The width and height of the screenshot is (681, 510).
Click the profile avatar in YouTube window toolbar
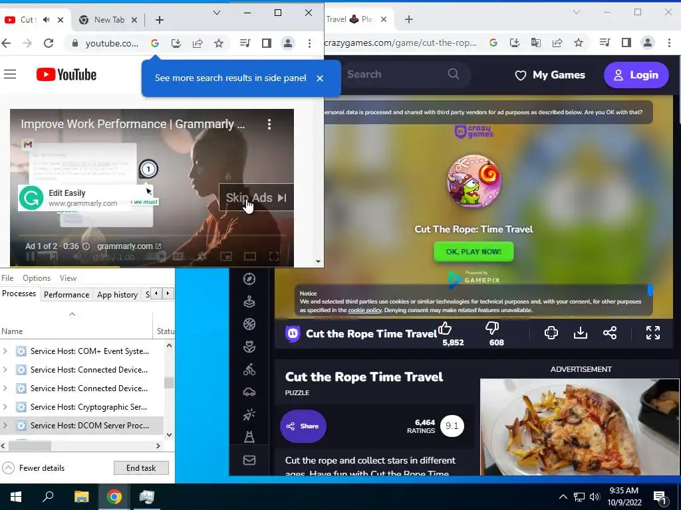pyautogui.click(x=287, y=43)
